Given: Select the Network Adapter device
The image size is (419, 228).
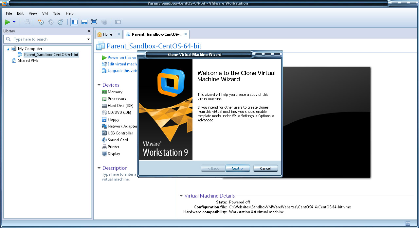Looking at the screenshot, I should (x=119, y=126).
